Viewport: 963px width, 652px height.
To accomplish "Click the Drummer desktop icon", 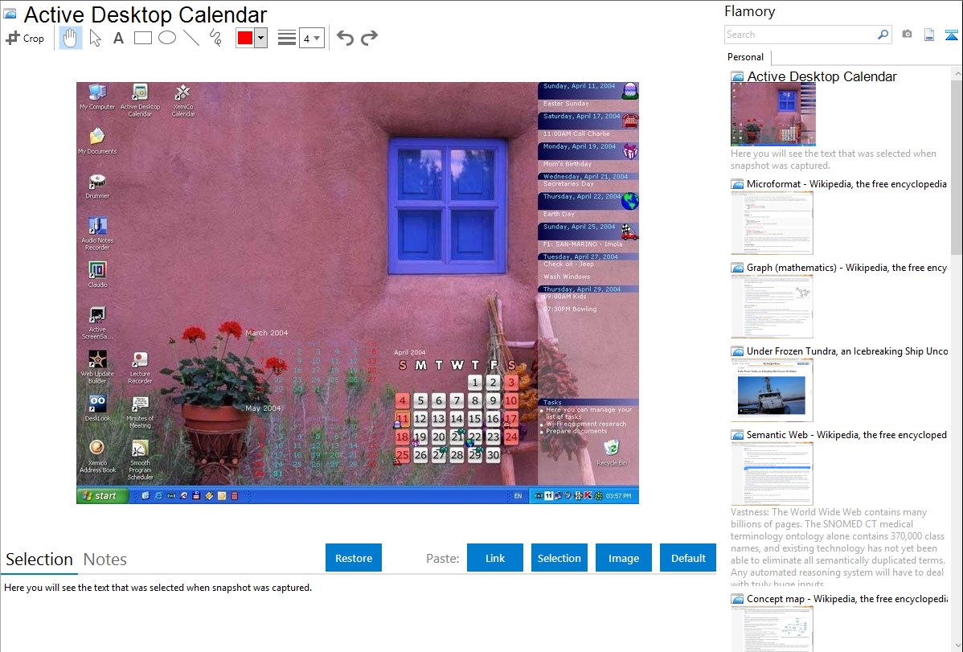I will pyautogui.click(x=97, y=187).
